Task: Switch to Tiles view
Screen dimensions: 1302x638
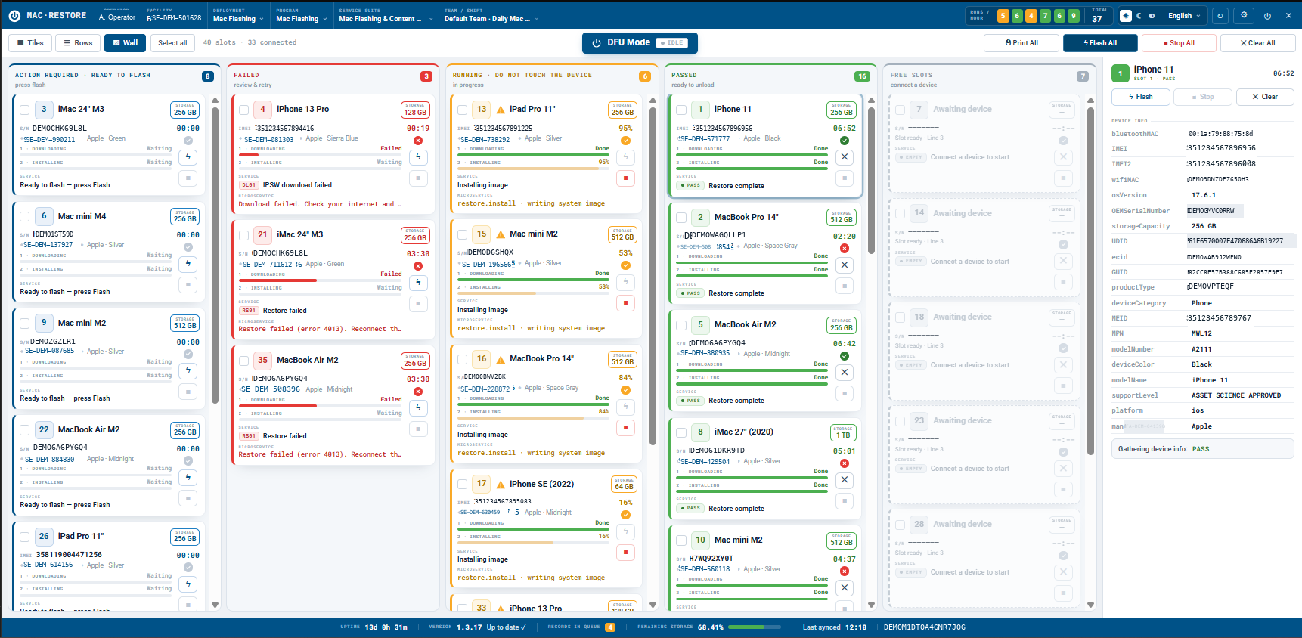Action: [x=30, y=43]
